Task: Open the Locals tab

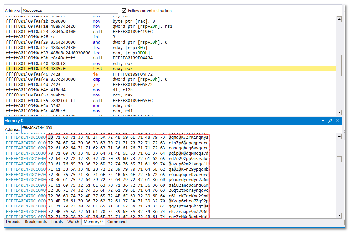Action: pos(57,222)
